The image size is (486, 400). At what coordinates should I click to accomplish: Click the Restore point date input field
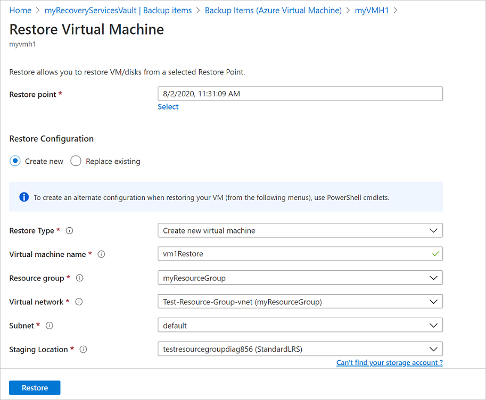(x=300, y=94)
